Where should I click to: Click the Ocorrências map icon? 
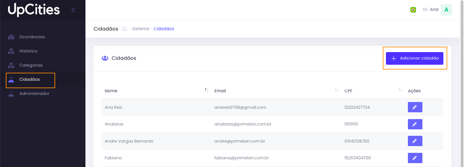tap(11, 37)
